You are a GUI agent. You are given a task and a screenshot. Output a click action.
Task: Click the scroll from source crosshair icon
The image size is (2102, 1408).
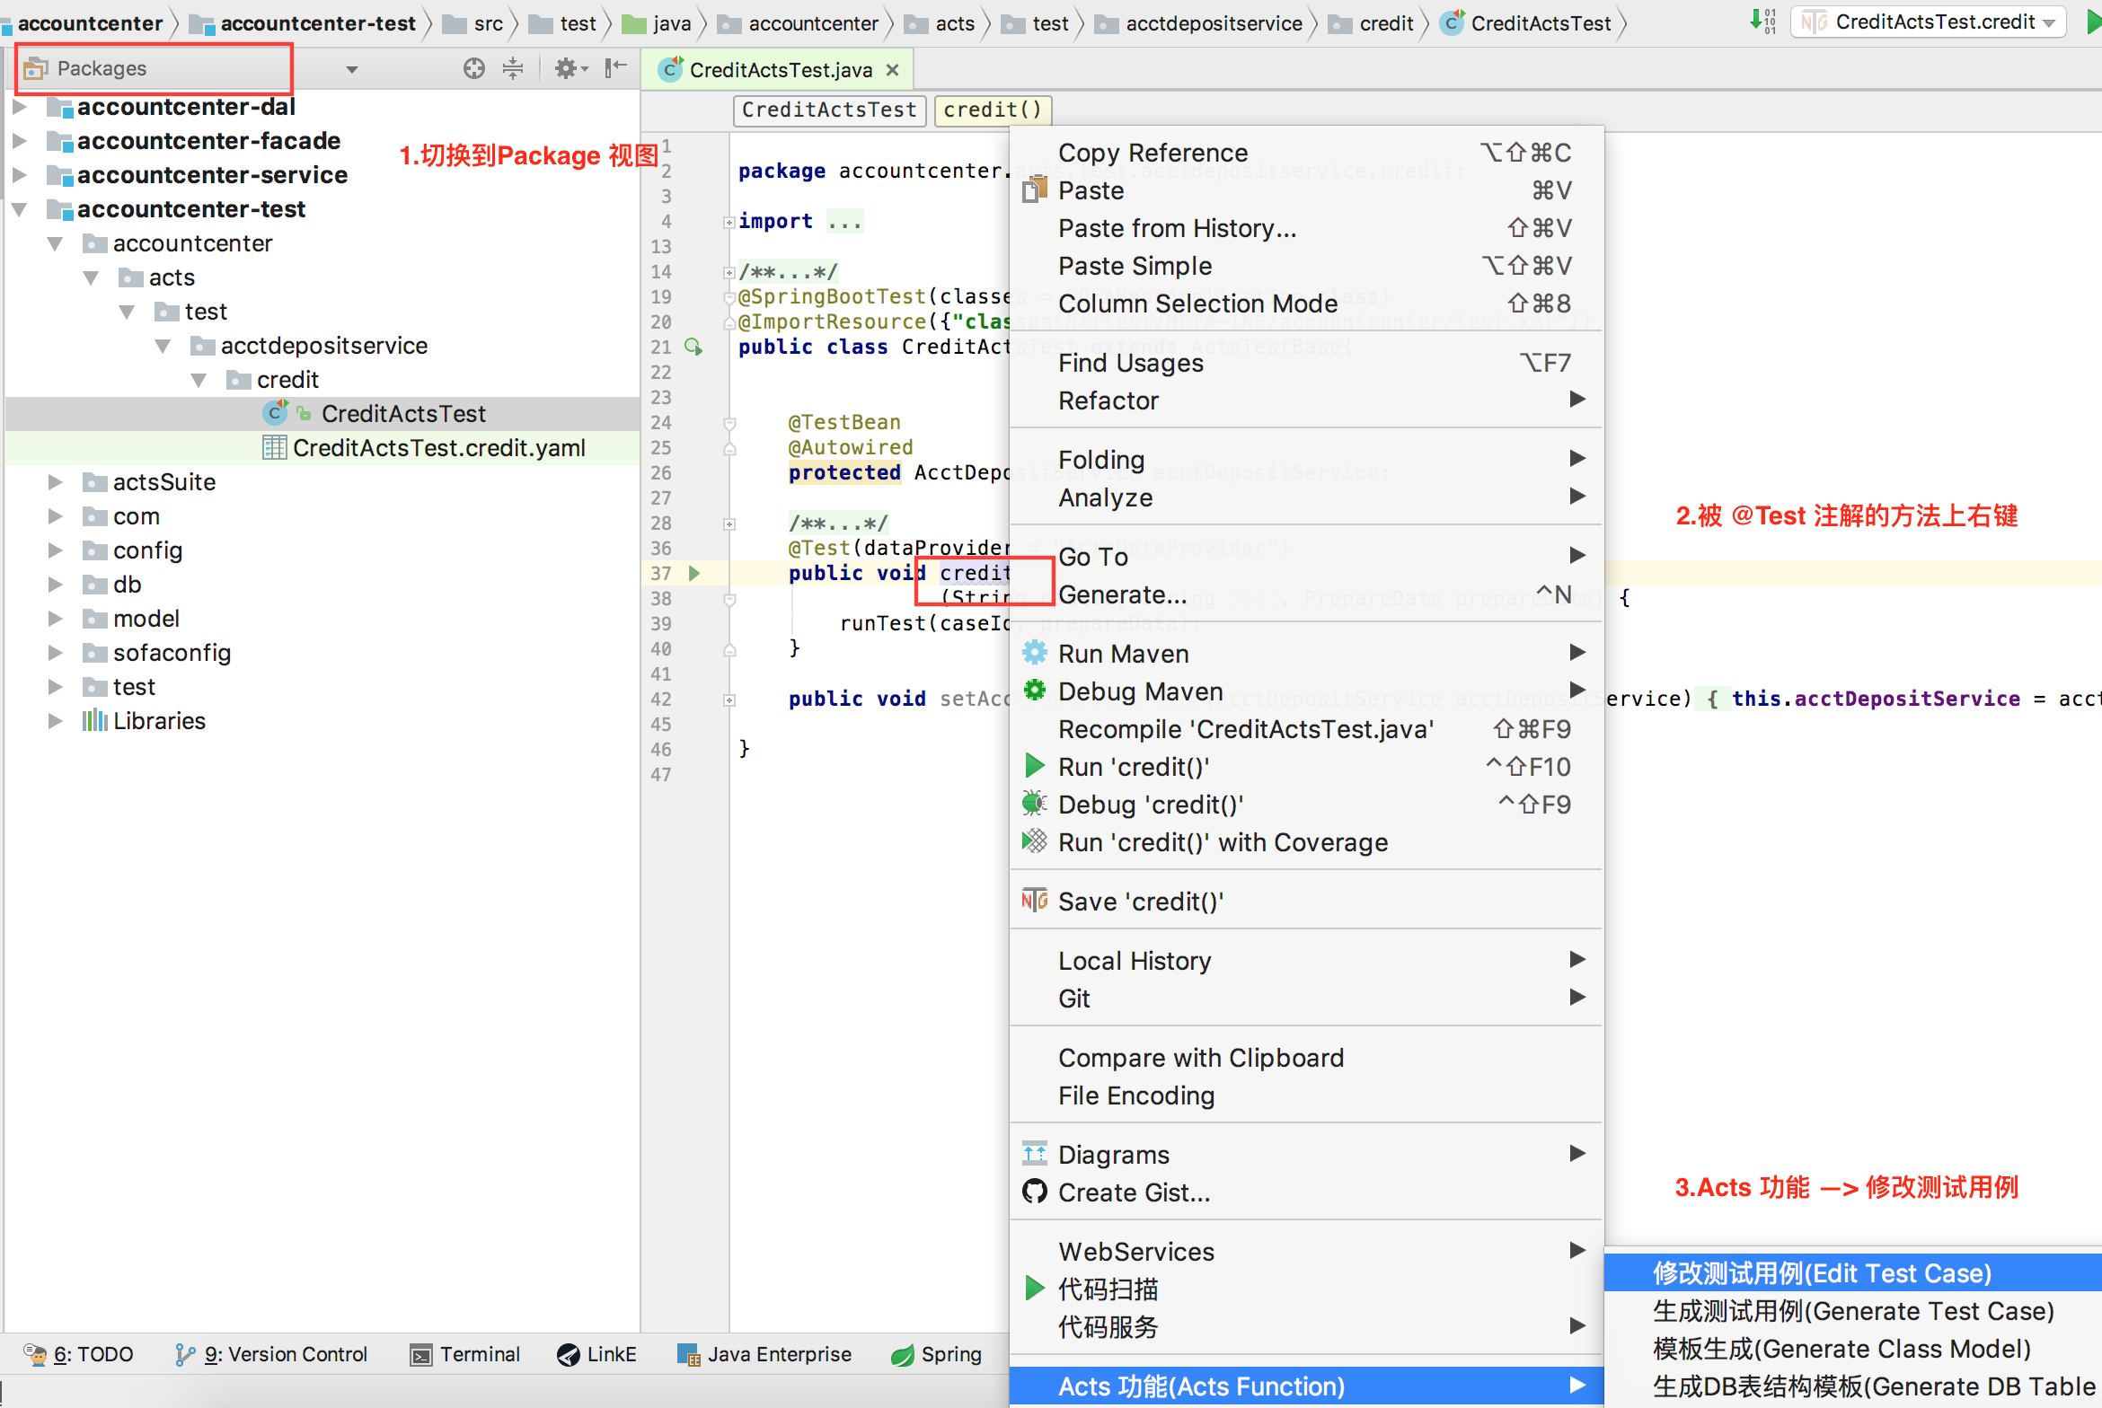[473, 68]
